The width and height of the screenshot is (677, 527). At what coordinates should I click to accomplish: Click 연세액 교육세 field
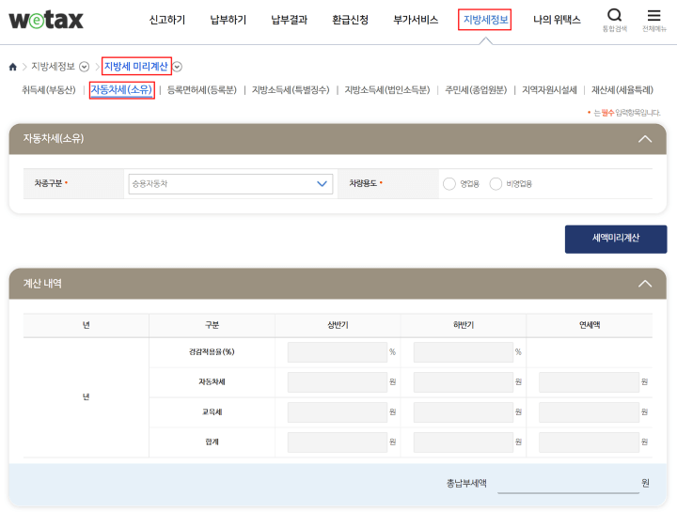pos(589,411)
